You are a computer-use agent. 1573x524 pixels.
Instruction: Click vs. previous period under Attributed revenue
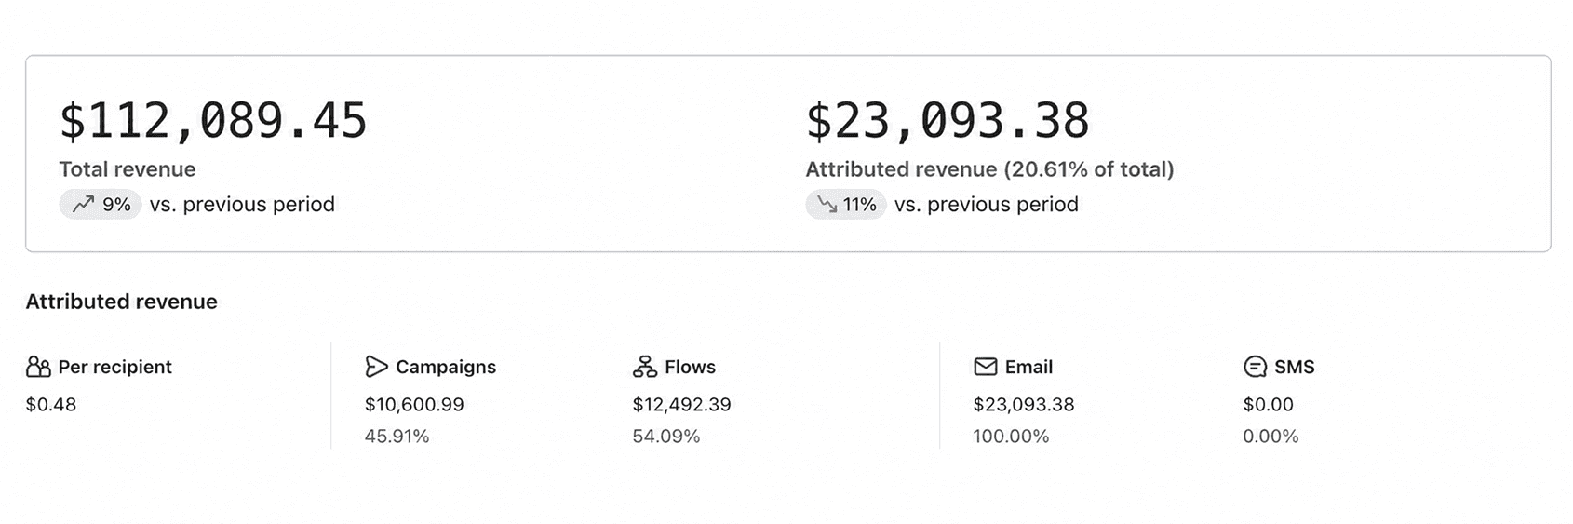(987, 204)
